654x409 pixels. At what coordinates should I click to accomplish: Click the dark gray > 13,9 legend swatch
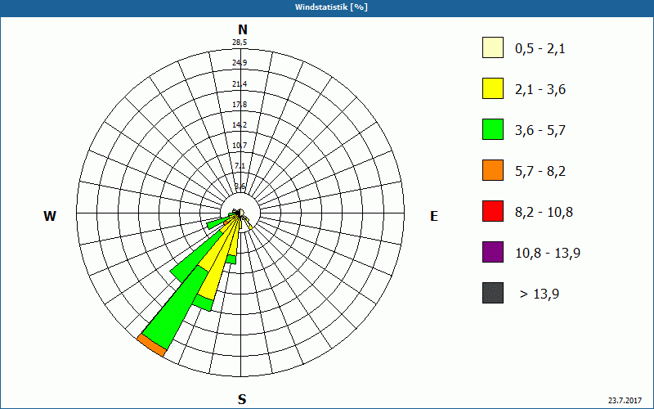(x=493, y=293)
